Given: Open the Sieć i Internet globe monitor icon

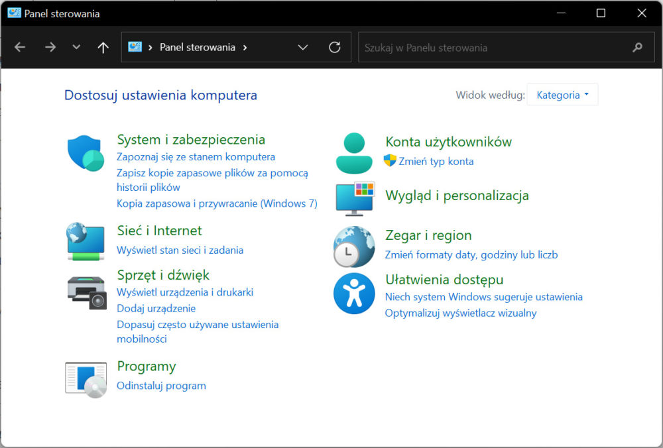Looking at the screenshot, I should [x=86, y=242].
